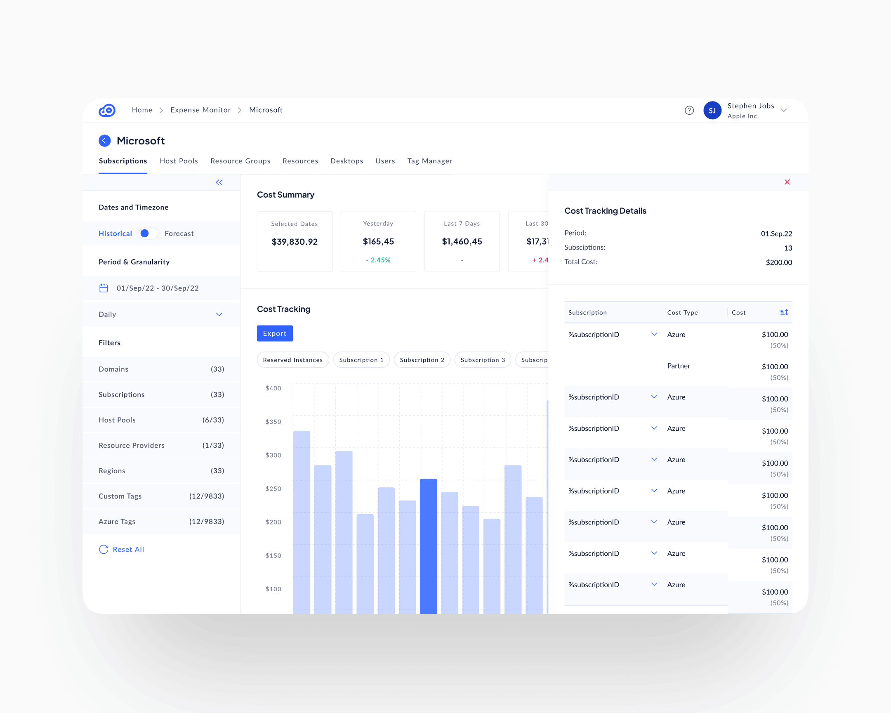Image resolution: width=891 pixels, height=713 pixels.
Task: Expand the Stephen Jobs account menu
Action: (x=784, y=110)
